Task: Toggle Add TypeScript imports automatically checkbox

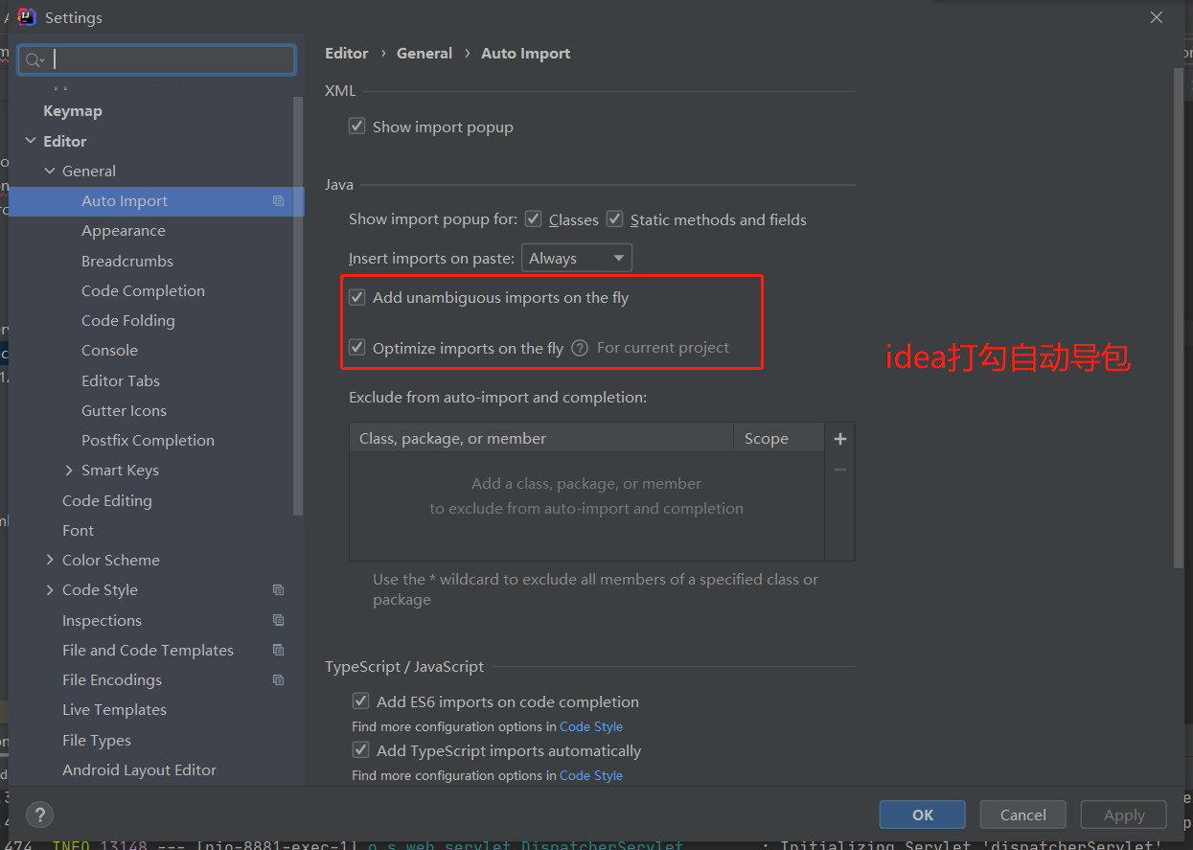Action: pyautogui.click(x=361, y=750)
